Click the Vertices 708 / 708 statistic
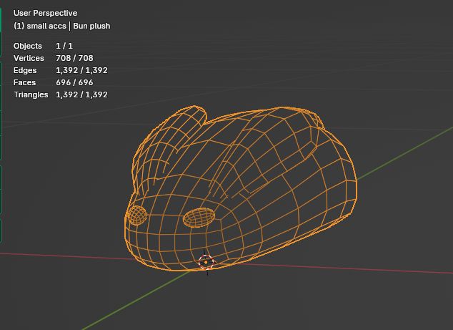453x330 pixels. 54,58
